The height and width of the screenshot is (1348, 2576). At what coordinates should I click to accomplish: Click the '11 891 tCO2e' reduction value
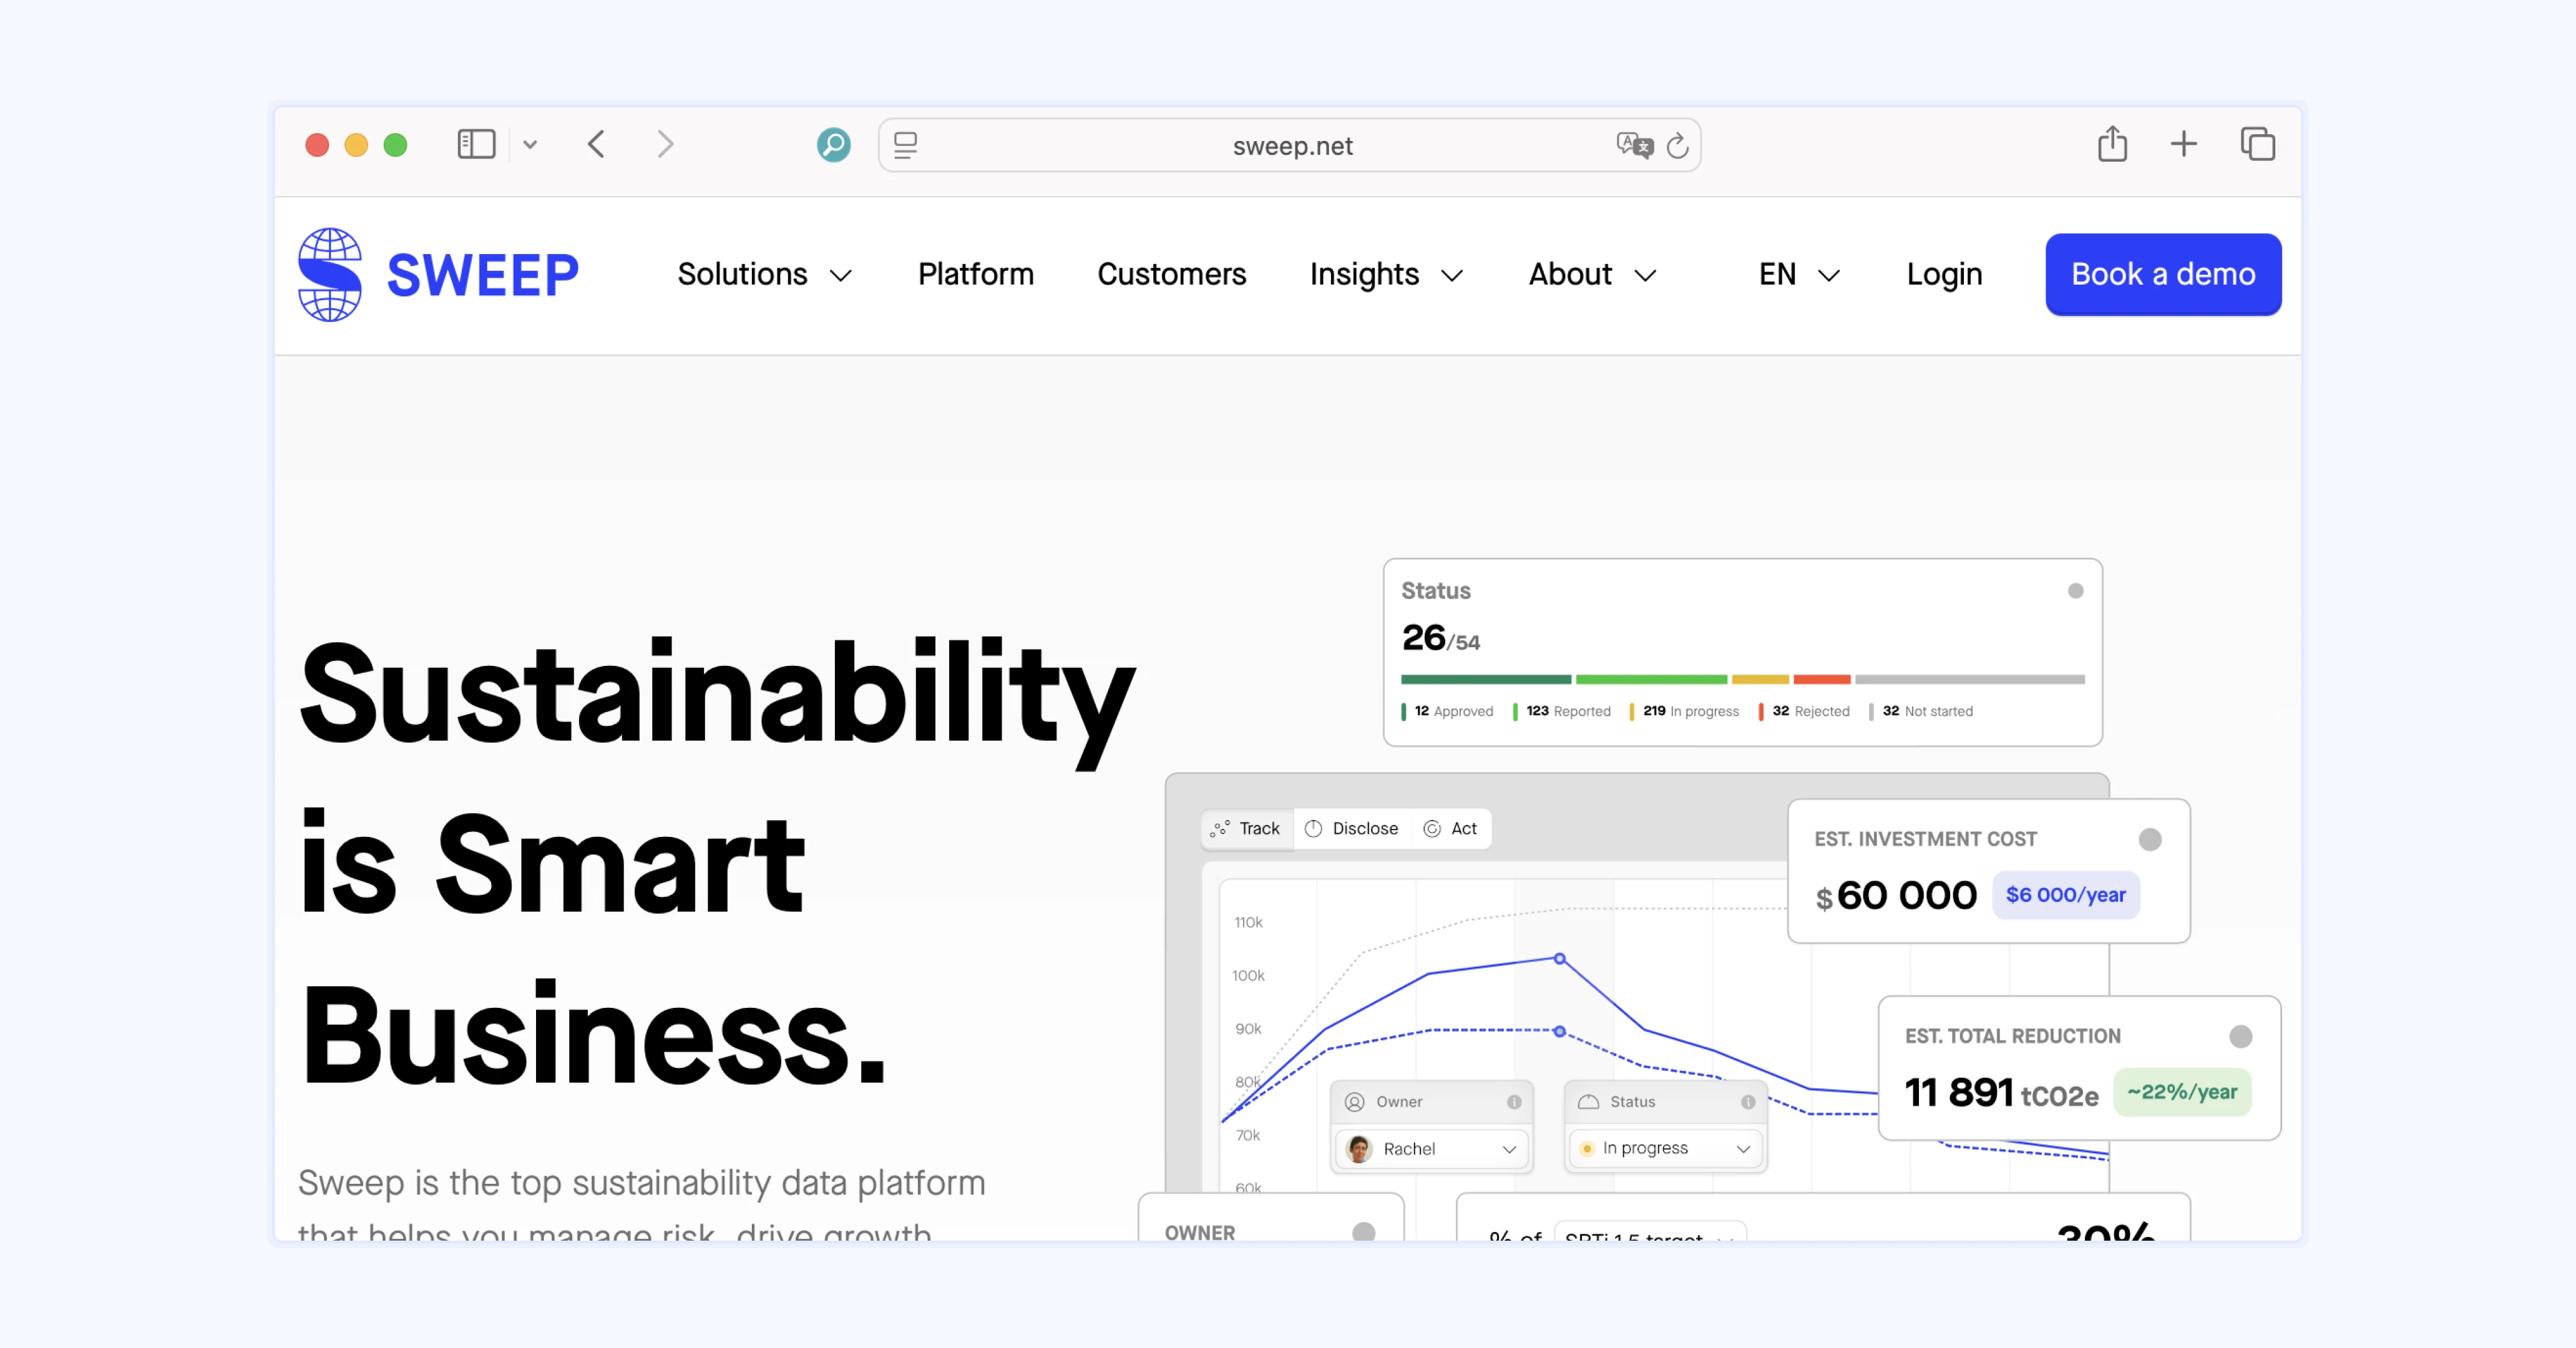tap(2001, 1093)
